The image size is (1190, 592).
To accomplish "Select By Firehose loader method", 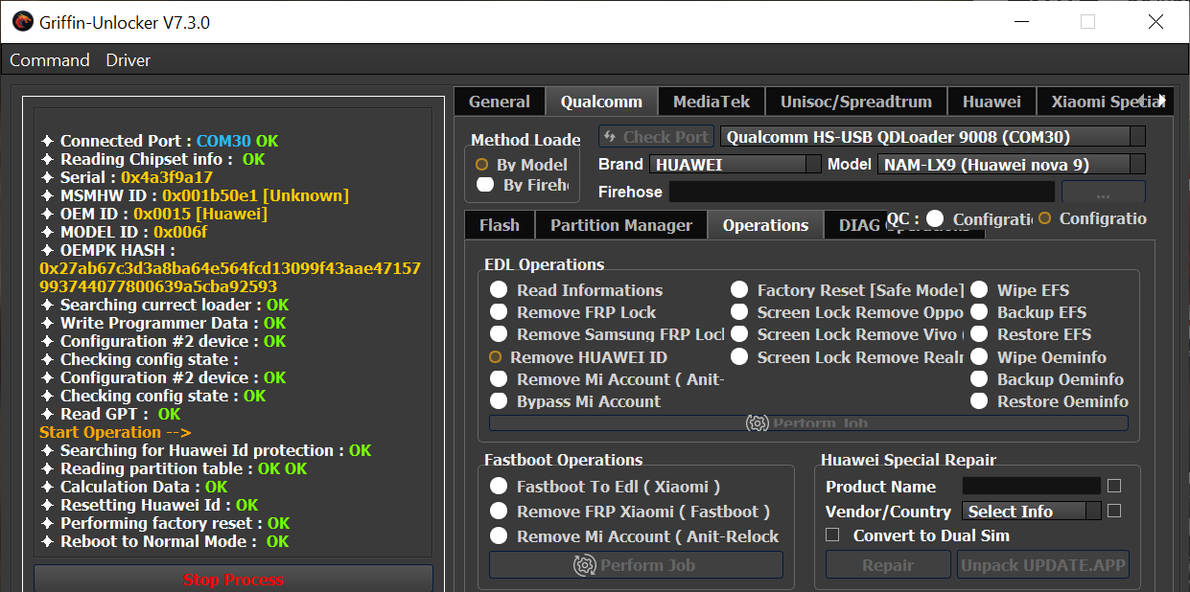I will tap(485, 185).
